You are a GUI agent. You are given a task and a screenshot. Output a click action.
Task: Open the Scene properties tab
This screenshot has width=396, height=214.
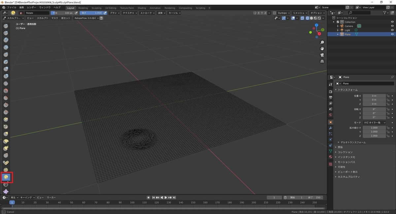[331, 109]
